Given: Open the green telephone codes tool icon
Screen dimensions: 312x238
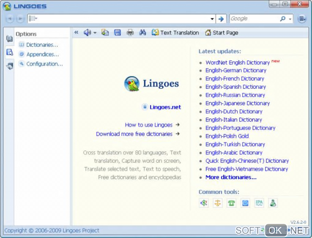Looking at the screenshot, I should coord(232,203).
